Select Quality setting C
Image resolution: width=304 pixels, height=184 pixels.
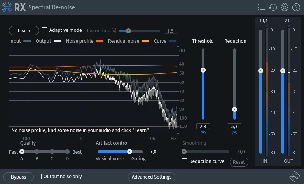[52, 151]
